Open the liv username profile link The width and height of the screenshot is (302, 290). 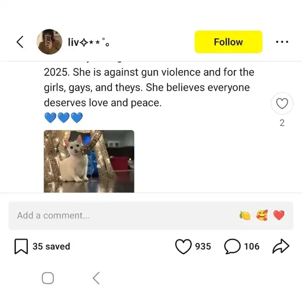(89, 42)
